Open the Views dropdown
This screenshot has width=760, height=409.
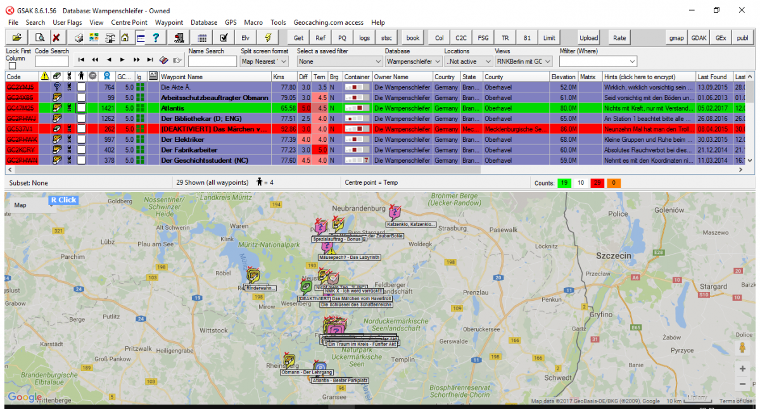524,61
